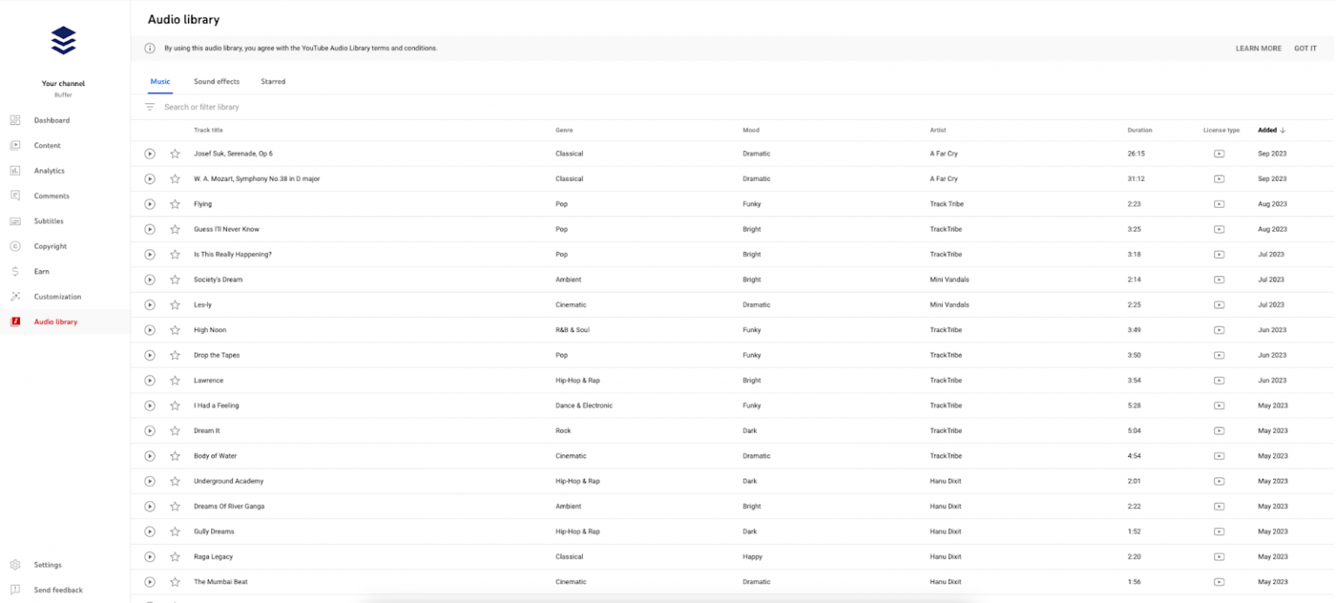Click LEARN MORE in the terms banner

pos(1258,49)
